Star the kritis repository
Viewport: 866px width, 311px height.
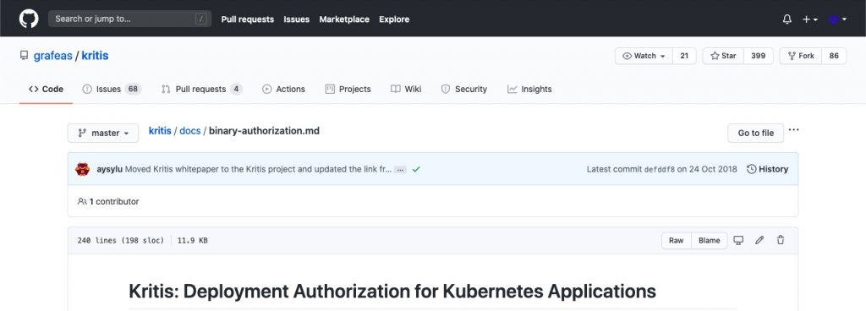coord(723,56)
